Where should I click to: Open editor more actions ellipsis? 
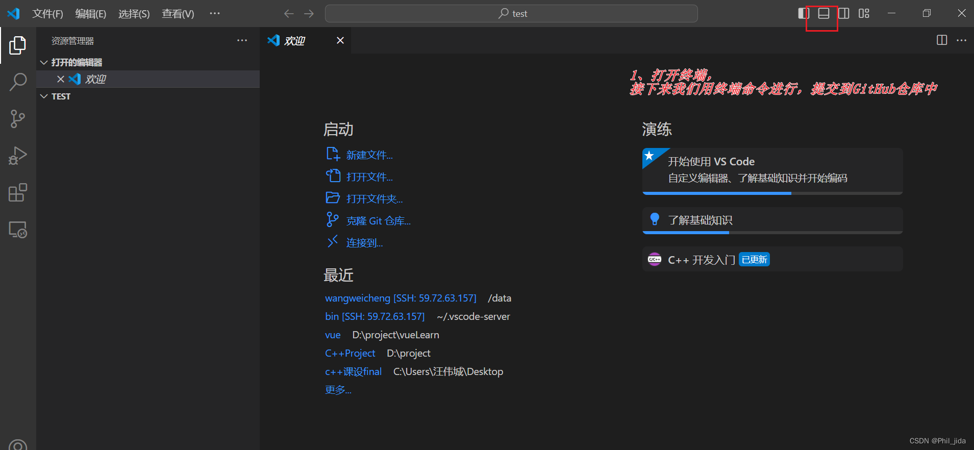tap(961, 40)
